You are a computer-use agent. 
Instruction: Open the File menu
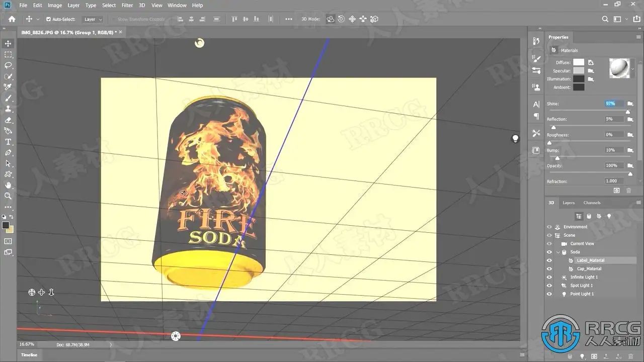coord(23,5)
